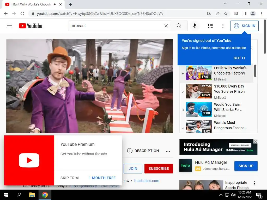Viewport: 267px width, 200px height.
Task: Play $10,000 Every Day You Survive Prison
Action: (x=216, y=92)
